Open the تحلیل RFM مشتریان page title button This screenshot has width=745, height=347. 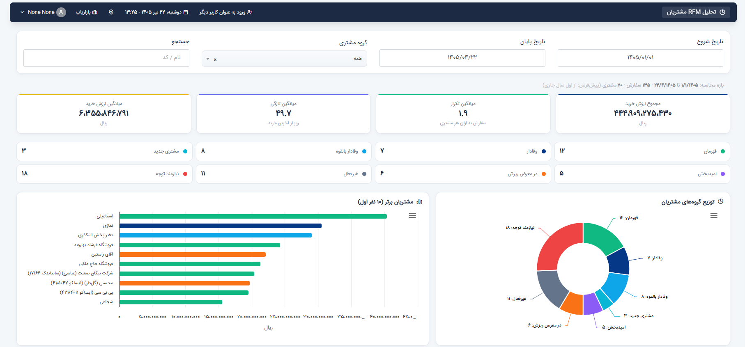click(x=696, y=12)
